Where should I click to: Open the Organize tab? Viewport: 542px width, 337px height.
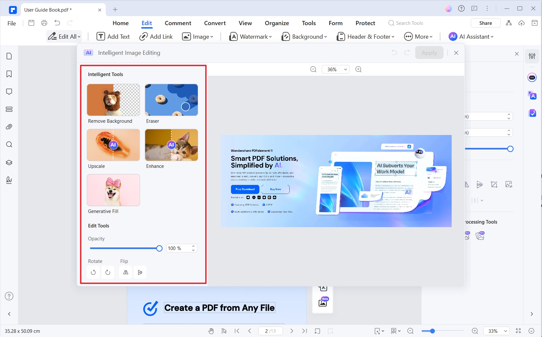click(277, 23)
